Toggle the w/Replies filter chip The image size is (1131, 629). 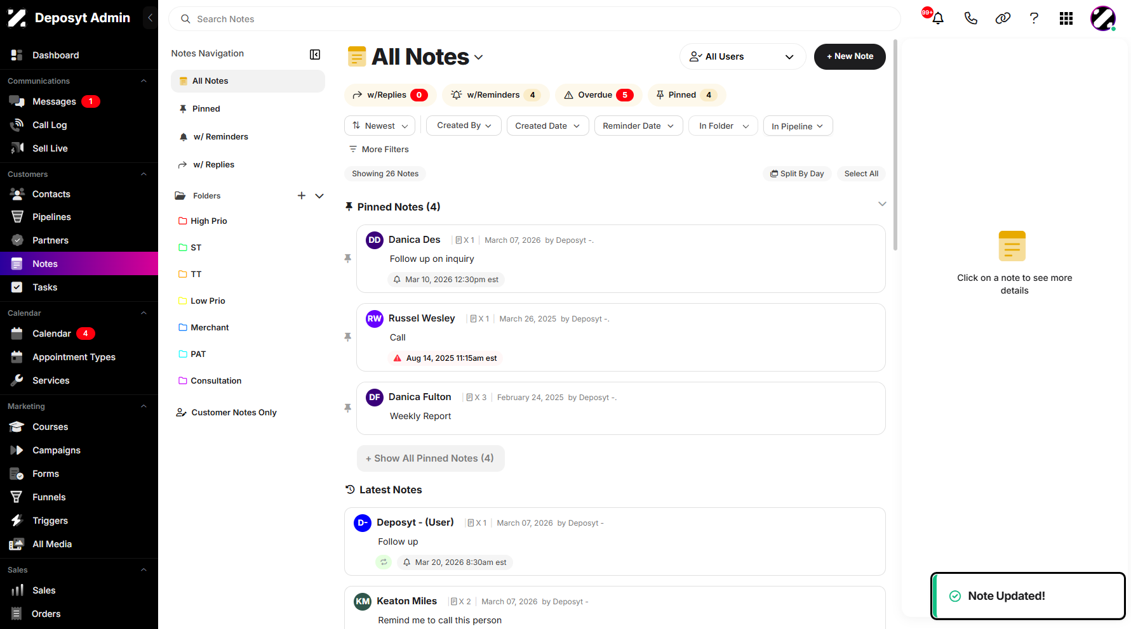click(x=390, y=95)
